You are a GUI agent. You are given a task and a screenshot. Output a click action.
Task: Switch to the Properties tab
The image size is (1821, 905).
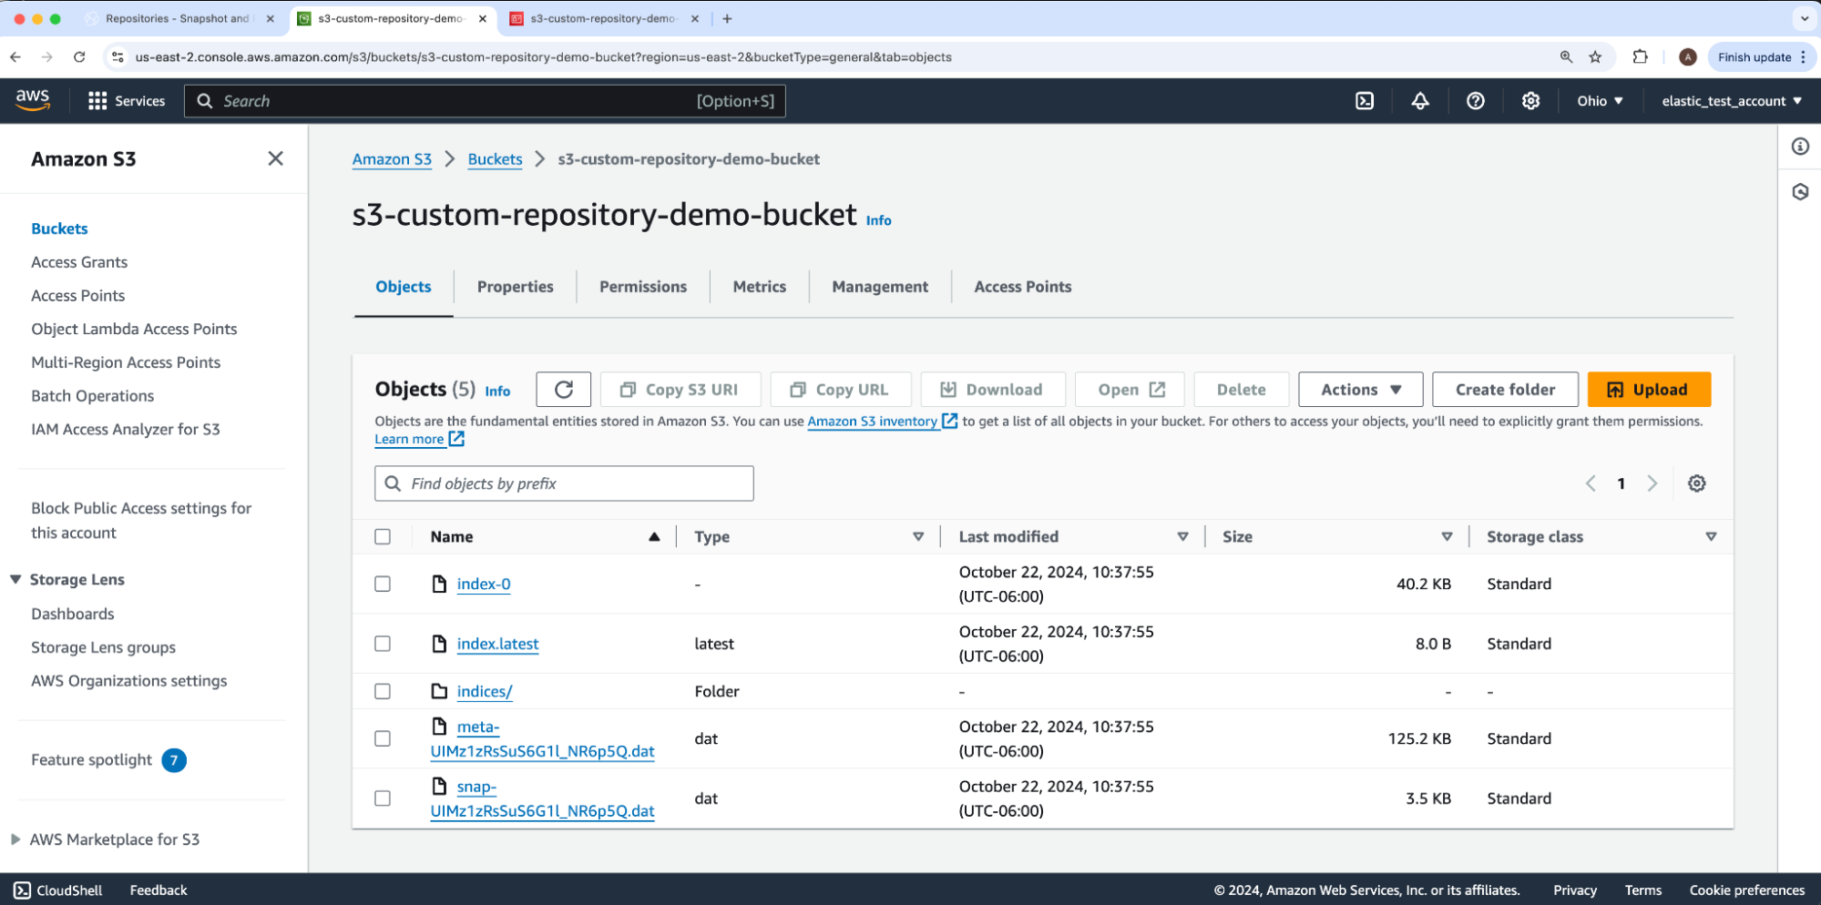point(515,287)
